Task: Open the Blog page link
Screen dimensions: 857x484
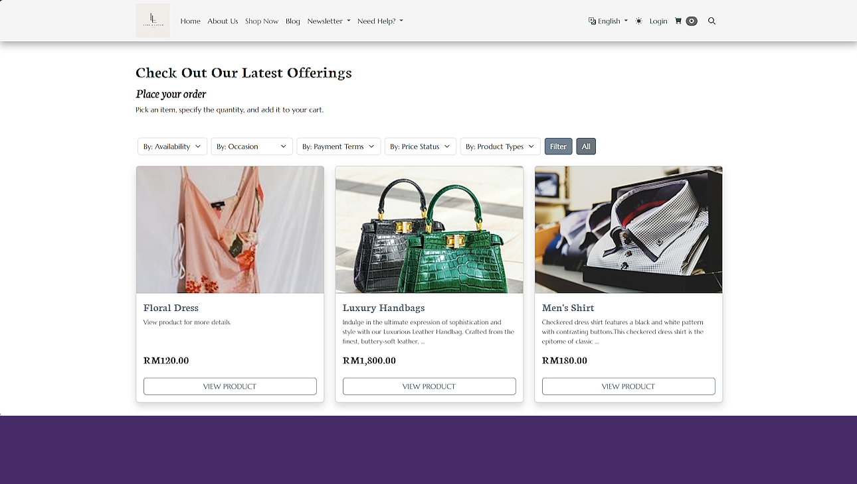Action: (293, 21)
